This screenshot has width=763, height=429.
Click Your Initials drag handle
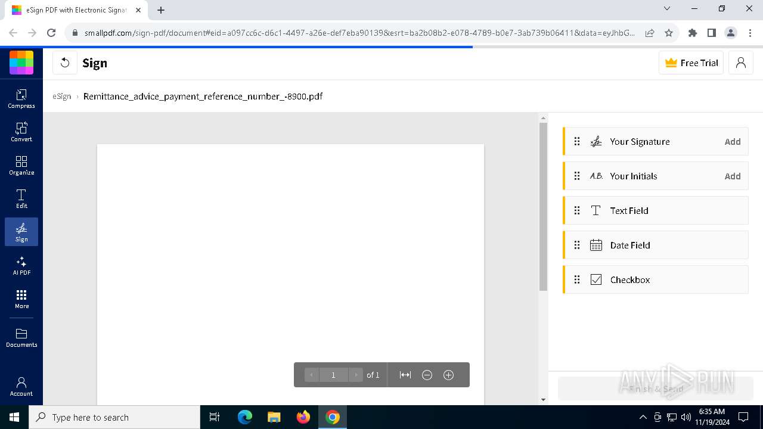coord(577,176)
